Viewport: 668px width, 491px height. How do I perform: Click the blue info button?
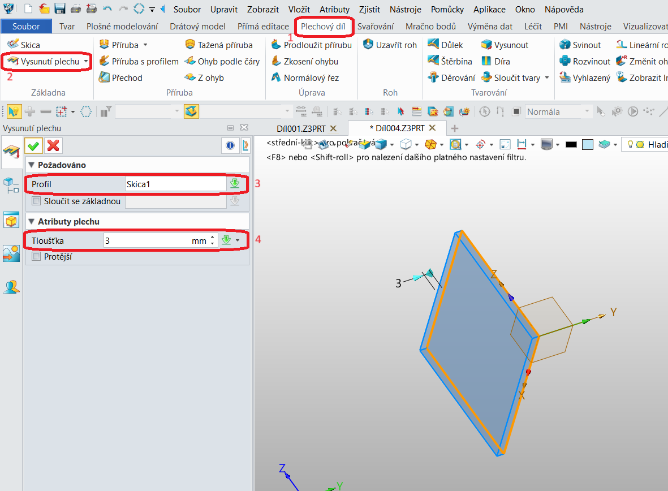[230, 145]
